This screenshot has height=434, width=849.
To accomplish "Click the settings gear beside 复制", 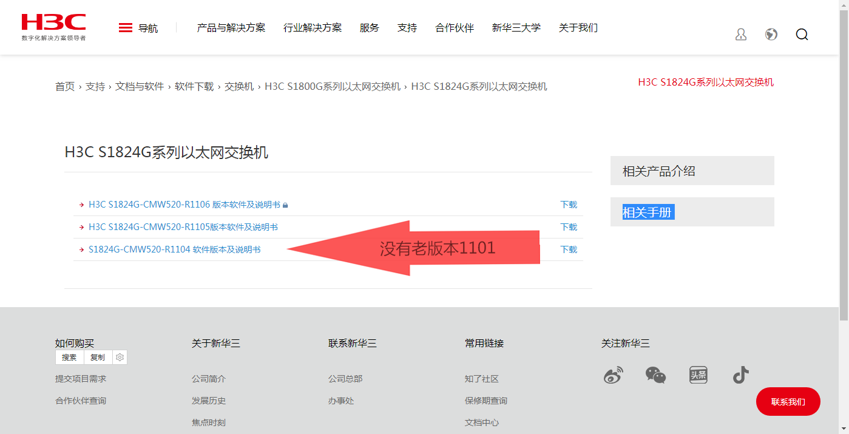I will tap(120, 358).
